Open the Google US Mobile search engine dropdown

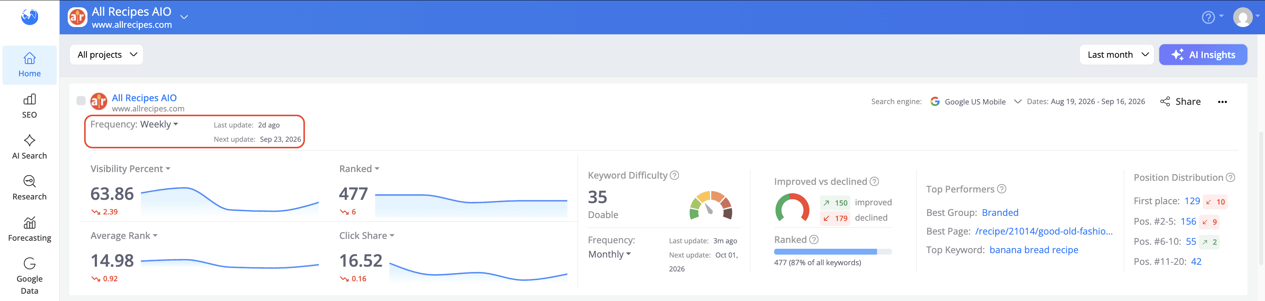click(976, 102)
